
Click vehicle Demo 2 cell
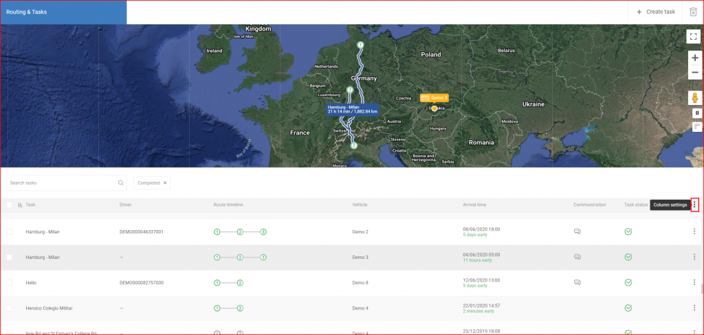point(360,232)
